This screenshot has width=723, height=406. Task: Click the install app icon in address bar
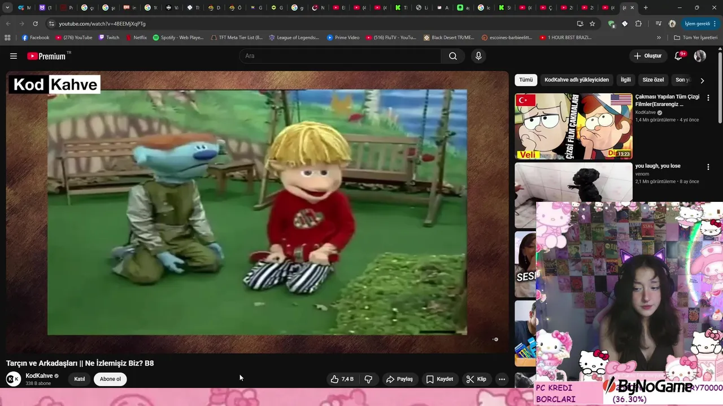[x=580, y=24]
